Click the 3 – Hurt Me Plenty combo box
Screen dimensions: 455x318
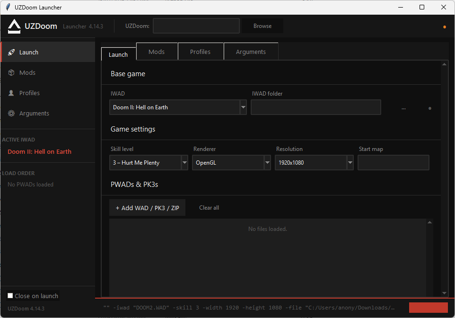[x=149, y=163]
